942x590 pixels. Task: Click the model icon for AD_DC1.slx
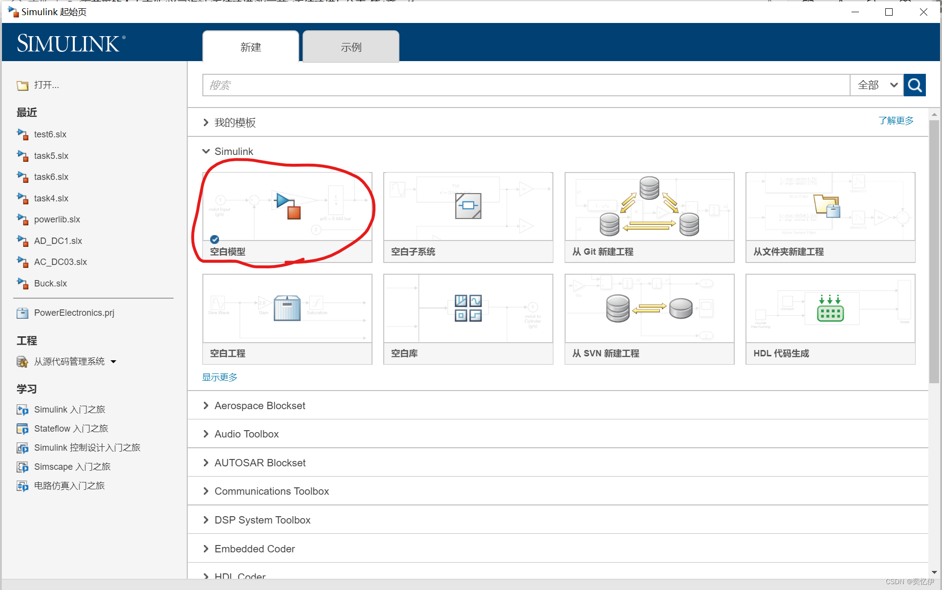[x=22, y=240]
